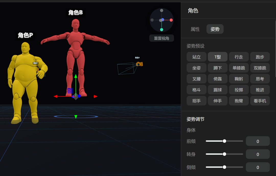Image resolution: width=276 pixels, height=176 pixels.
Task: Click the red right-pointing X-axis gizmo arrow
Action: click(x=96, y=96)
